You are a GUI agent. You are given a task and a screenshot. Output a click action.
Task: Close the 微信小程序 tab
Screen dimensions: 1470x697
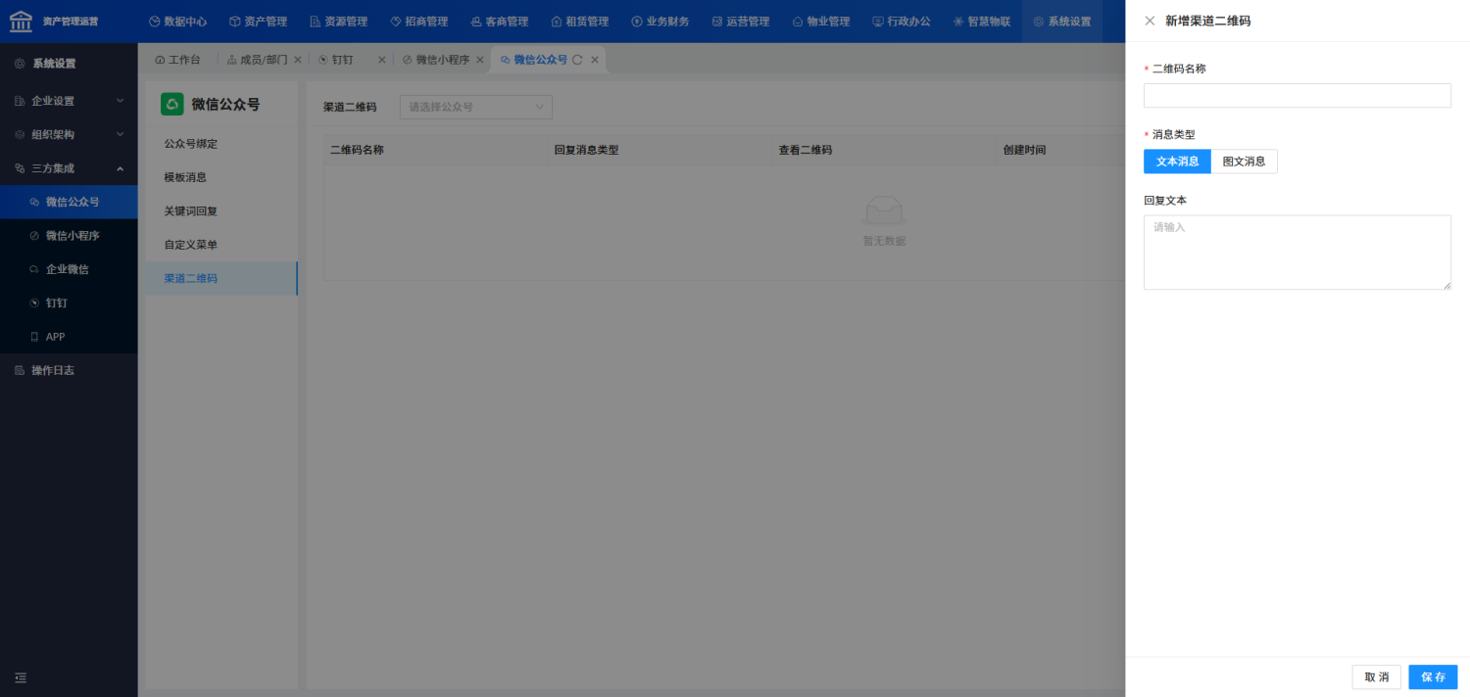(480, 60)
